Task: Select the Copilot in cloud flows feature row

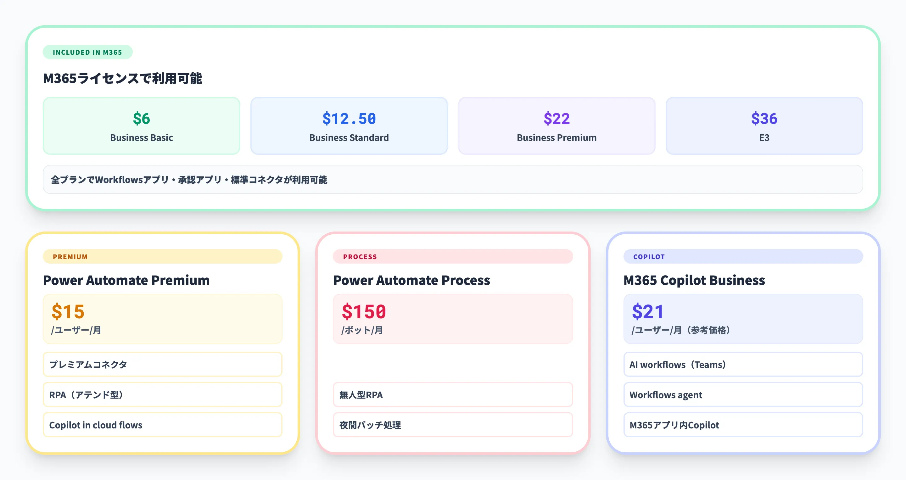Action: (162, 425)
